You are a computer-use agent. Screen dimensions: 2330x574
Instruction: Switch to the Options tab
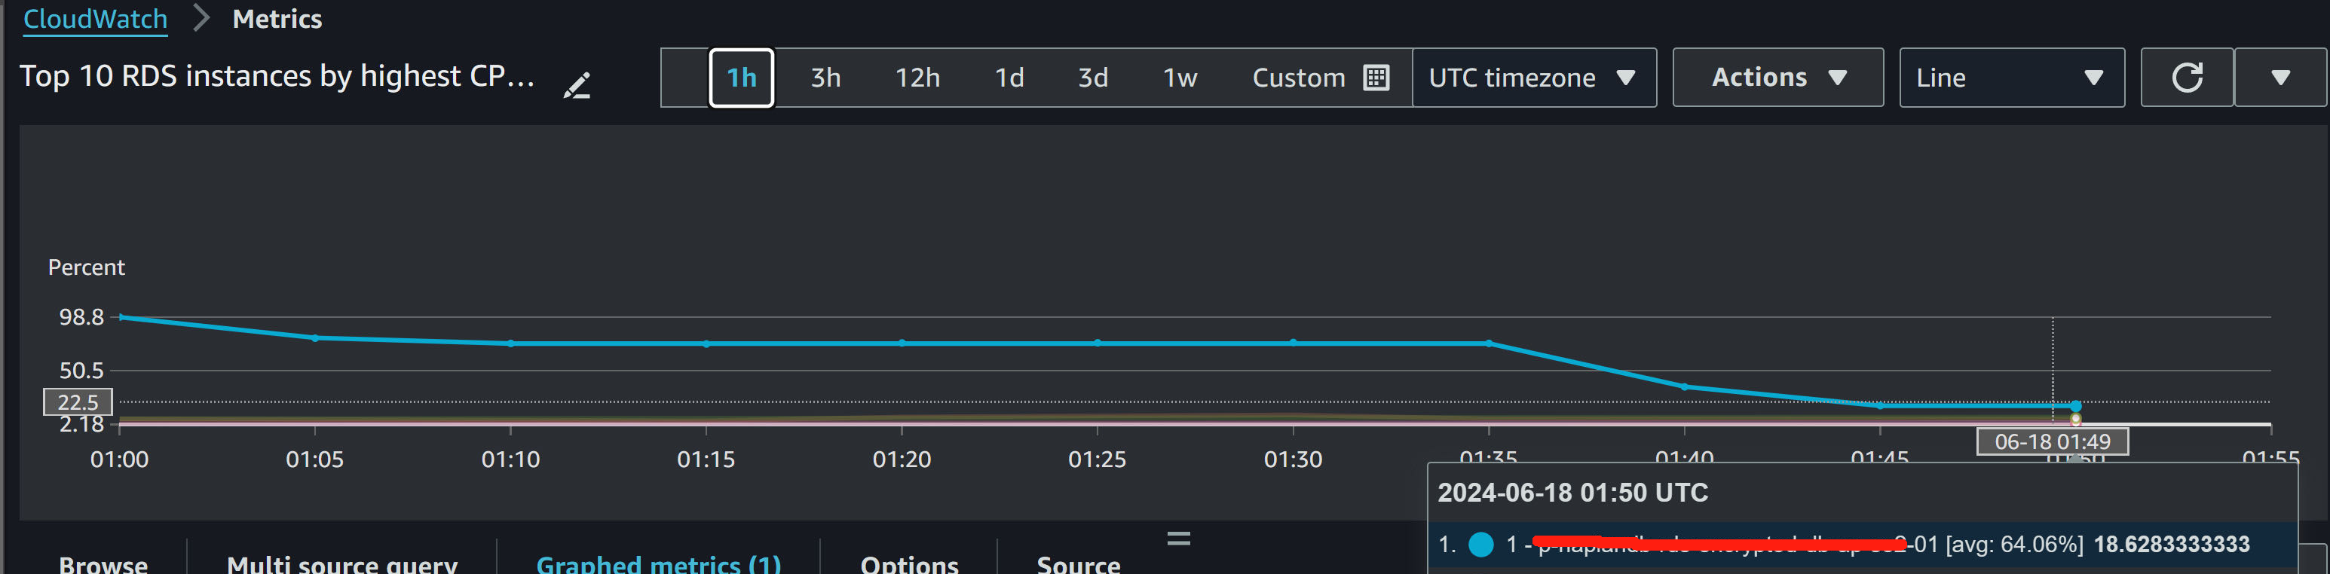click(x=909, y=564)
